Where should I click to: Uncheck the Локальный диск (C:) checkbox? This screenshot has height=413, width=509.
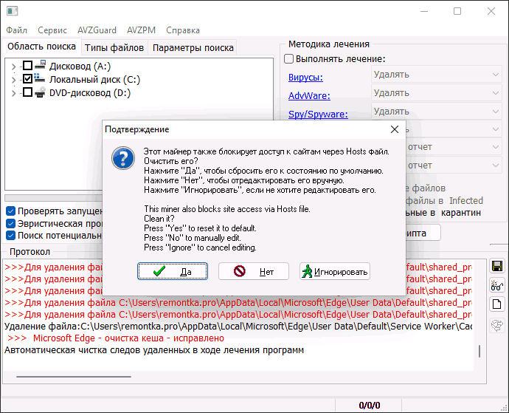coord(27,79)
